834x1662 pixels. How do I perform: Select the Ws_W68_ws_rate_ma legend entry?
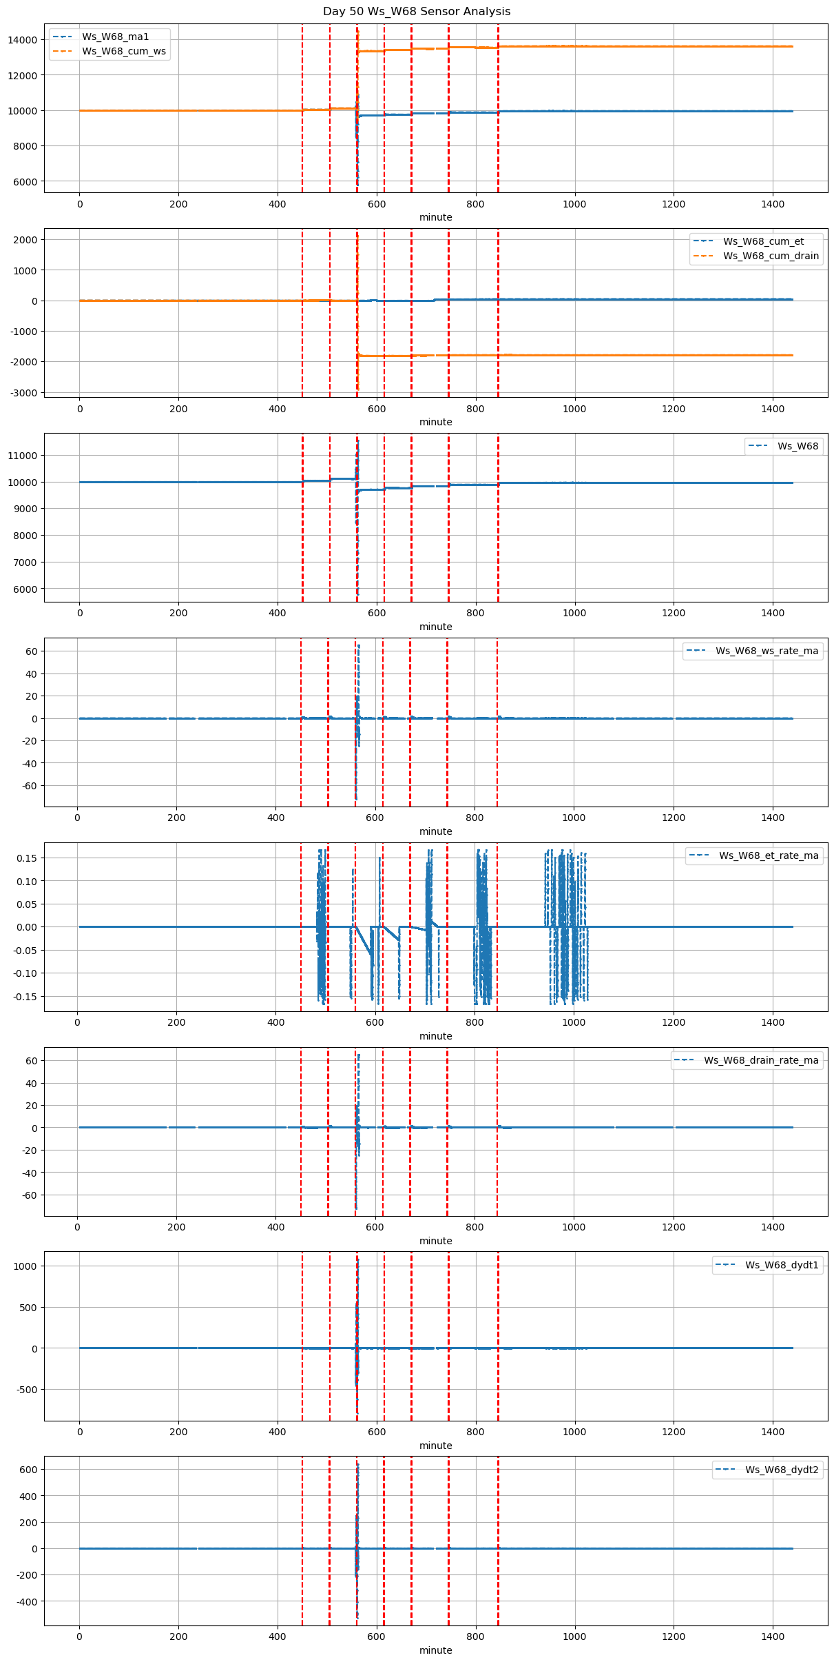pyautogui.click(x=767, y=651)
